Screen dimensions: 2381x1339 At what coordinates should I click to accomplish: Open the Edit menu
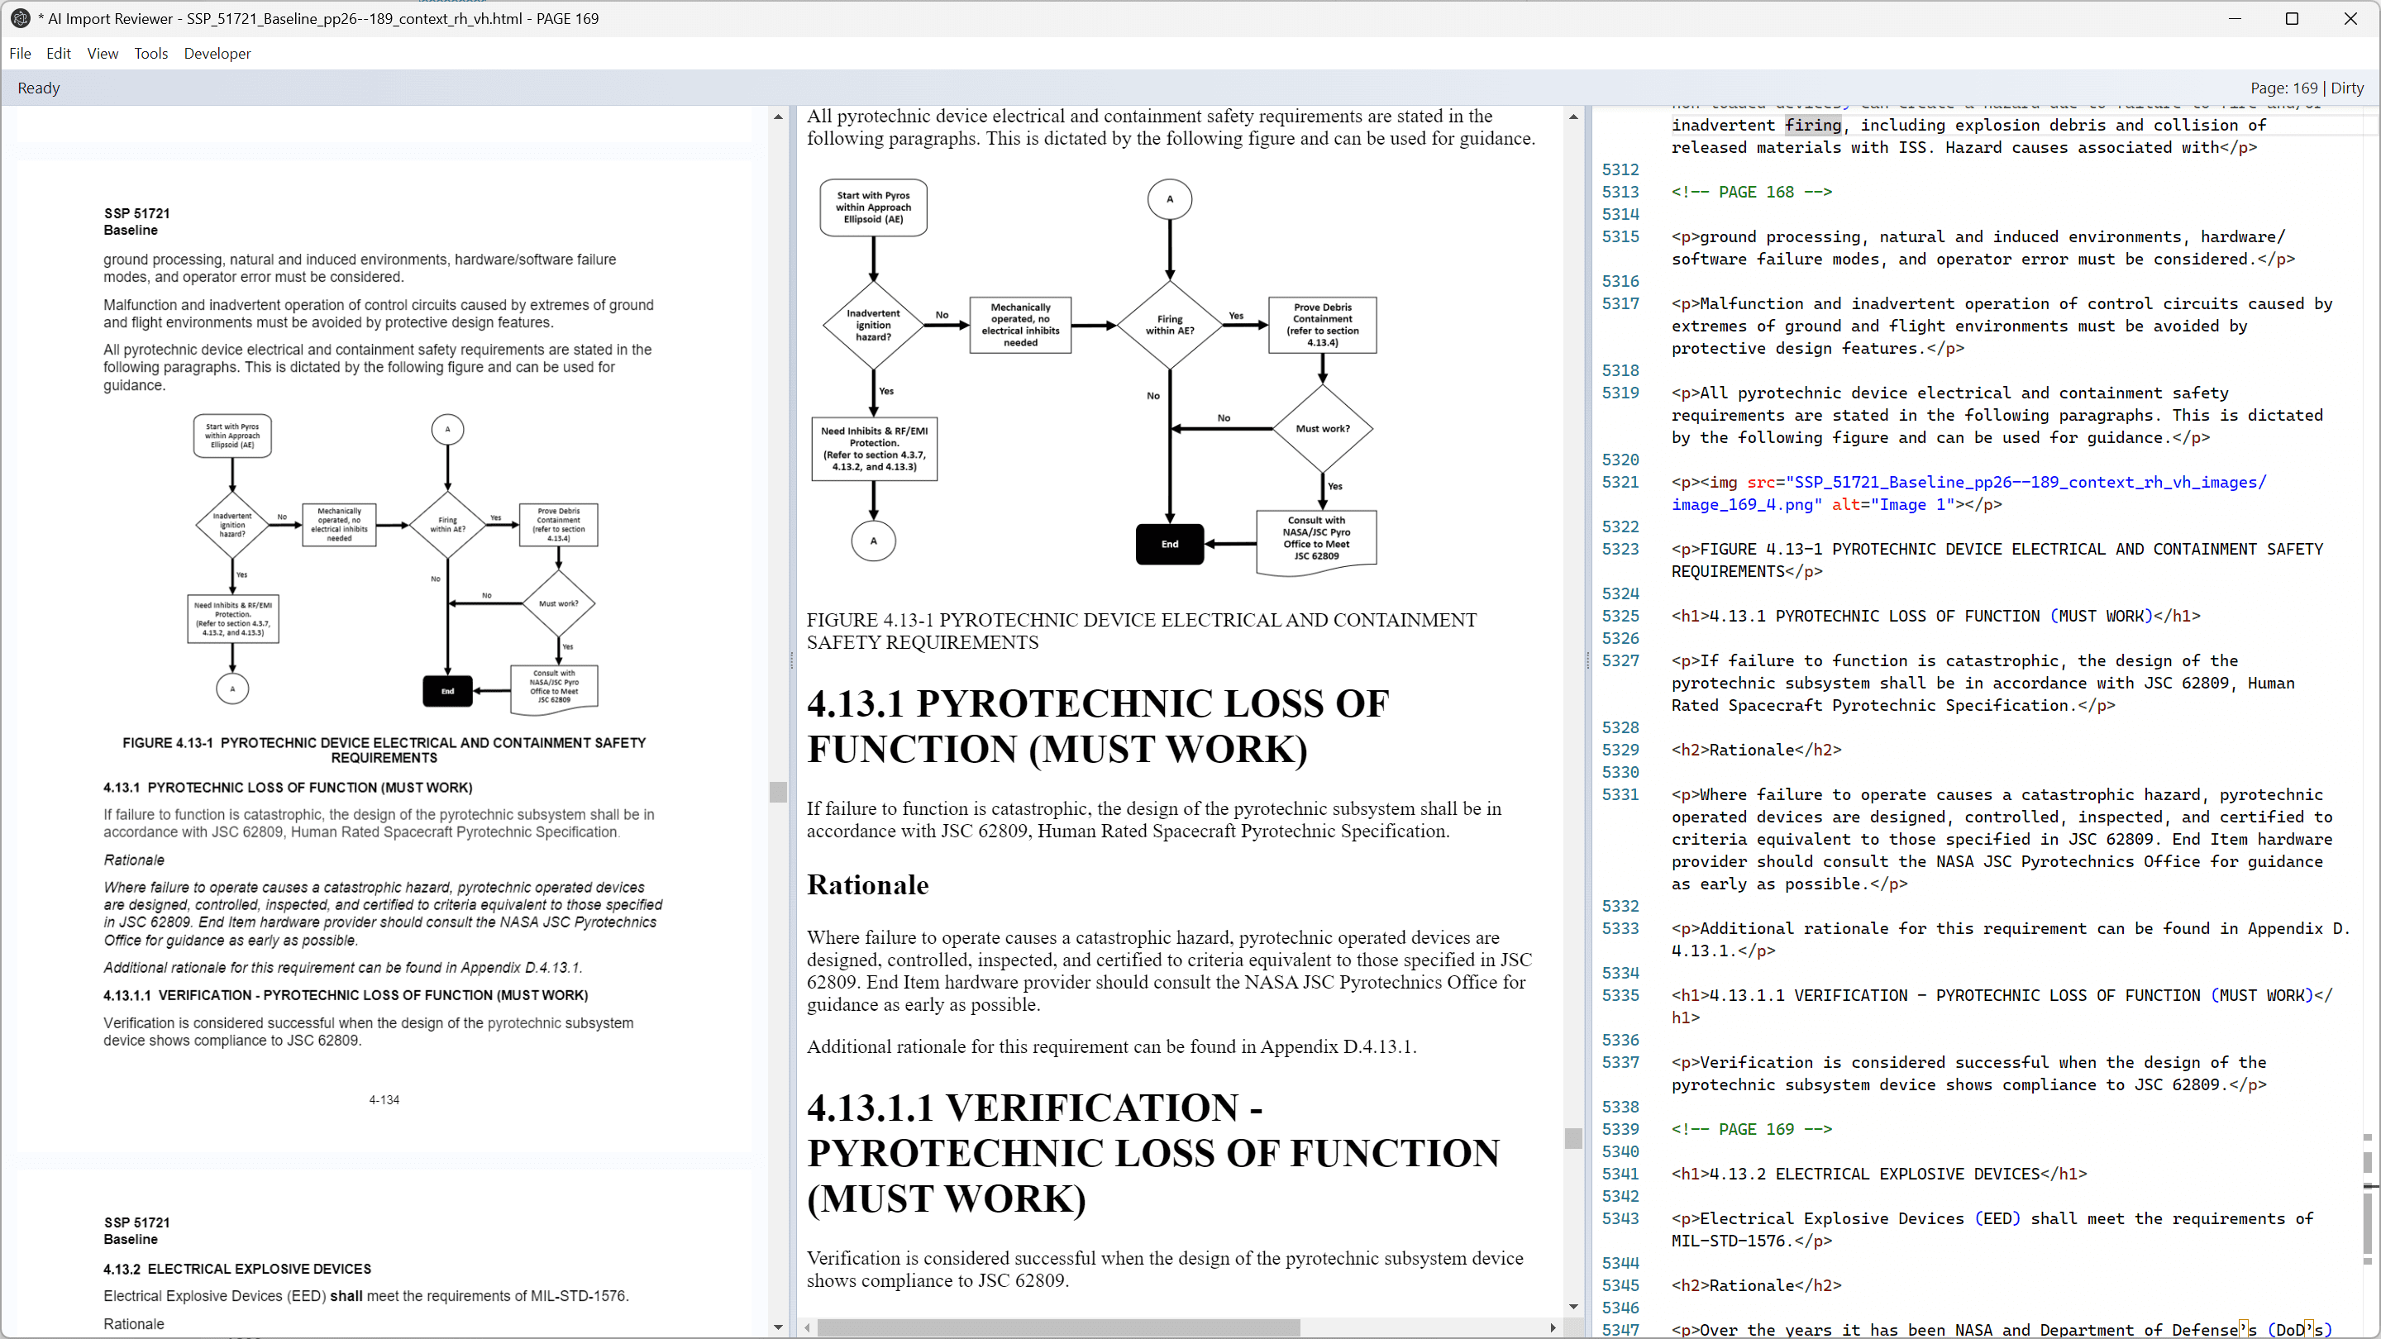click(58, 54)
